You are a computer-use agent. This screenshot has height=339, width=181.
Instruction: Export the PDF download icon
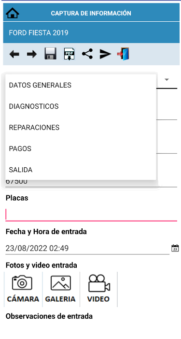[69, 54]
